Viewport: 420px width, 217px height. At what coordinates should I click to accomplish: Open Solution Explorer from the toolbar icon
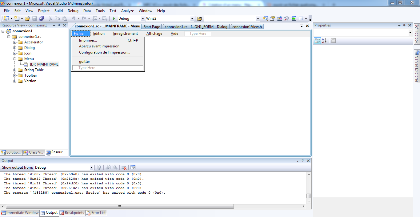pos(265,18)
